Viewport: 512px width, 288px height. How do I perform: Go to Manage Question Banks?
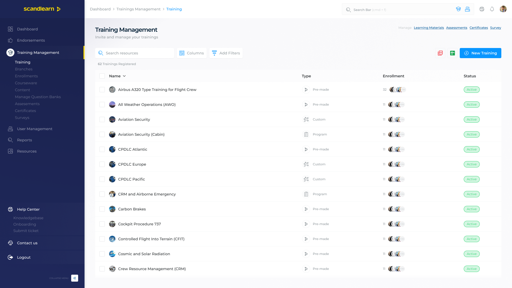(x=38, y=97)
